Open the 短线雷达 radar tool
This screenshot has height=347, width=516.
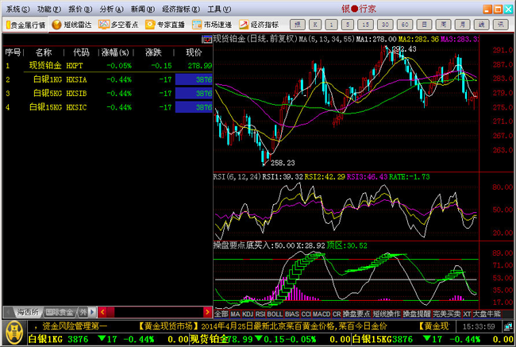[x=73, y=25]
